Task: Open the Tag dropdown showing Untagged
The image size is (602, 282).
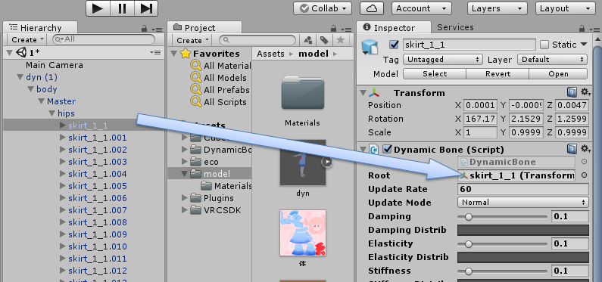Action: click(443, 60)
